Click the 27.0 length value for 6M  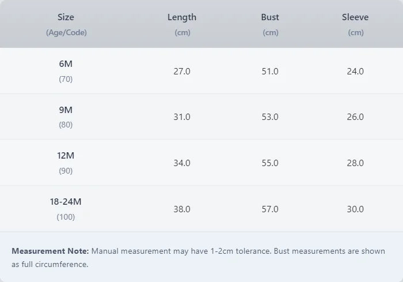[182, 72]
